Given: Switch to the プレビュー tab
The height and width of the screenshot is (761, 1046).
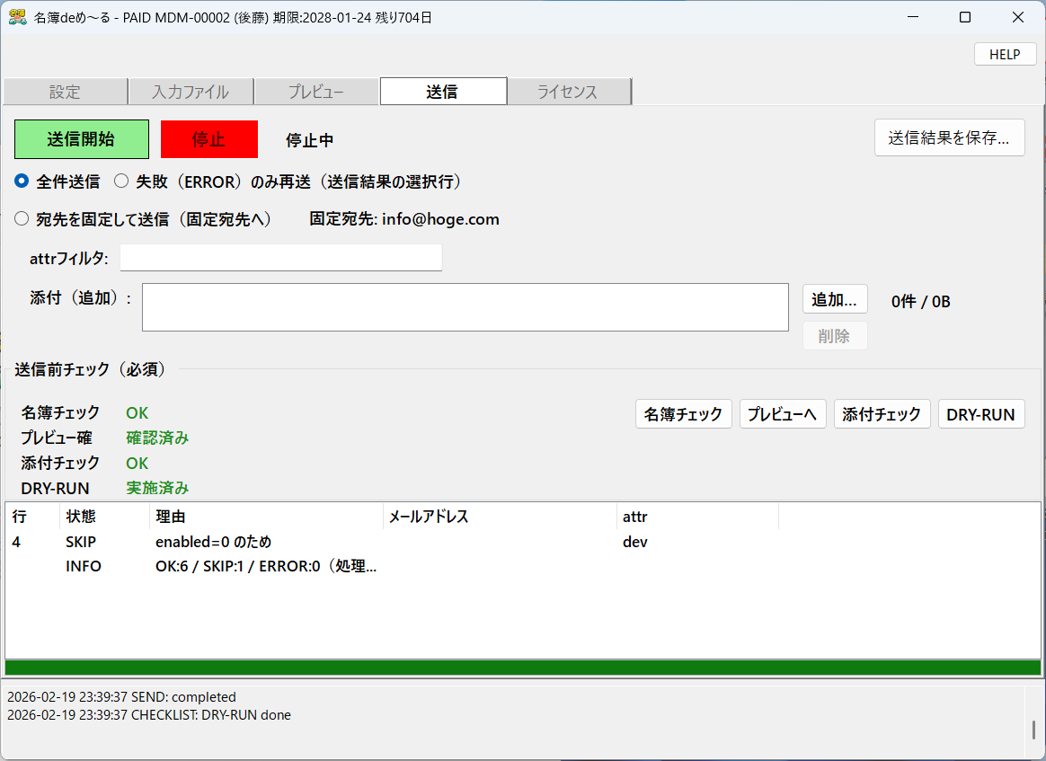Looking at the screenshot, I should click(316, 92).
